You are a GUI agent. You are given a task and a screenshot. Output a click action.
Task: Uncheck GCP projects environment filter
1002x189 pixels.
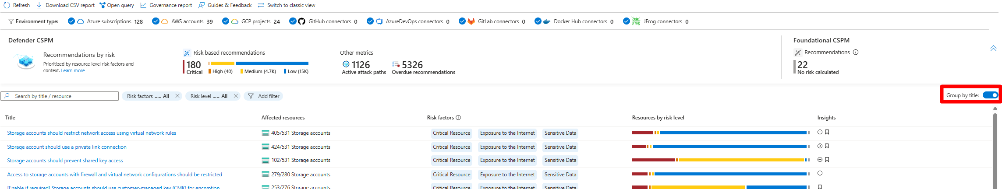pos(226,21)
